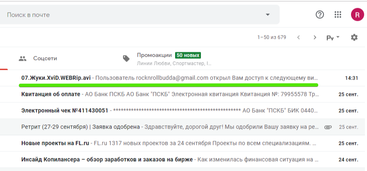367x171 pixels.
Task: Open the Help question mark icon
Action: tap(320, 15)
